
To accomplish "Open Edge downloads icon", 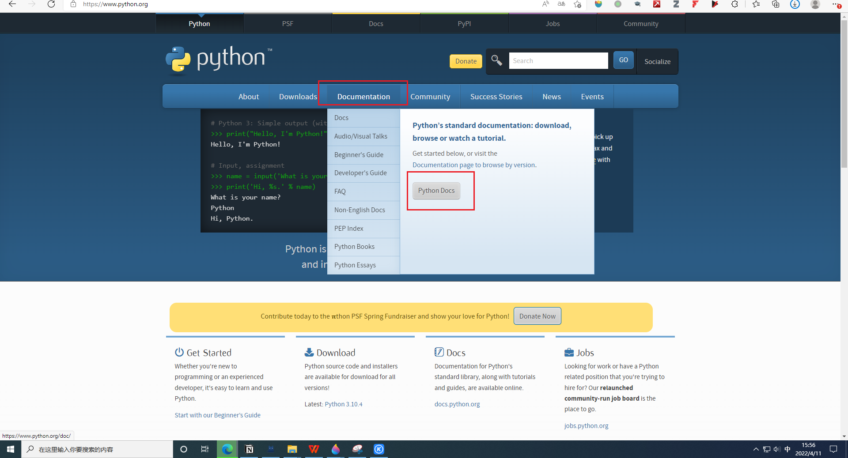I will [x=795, y=5].
